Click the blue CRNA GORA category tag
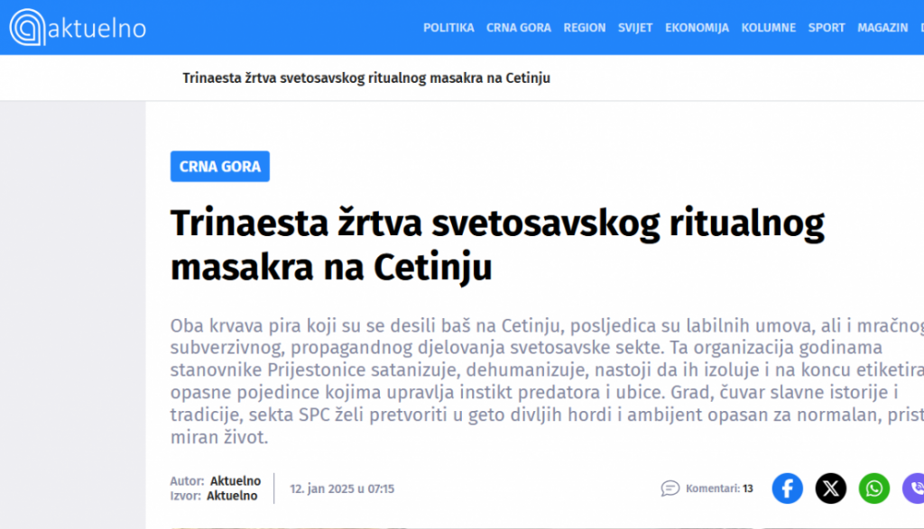924x529 pixels. [x=220, y=167]
